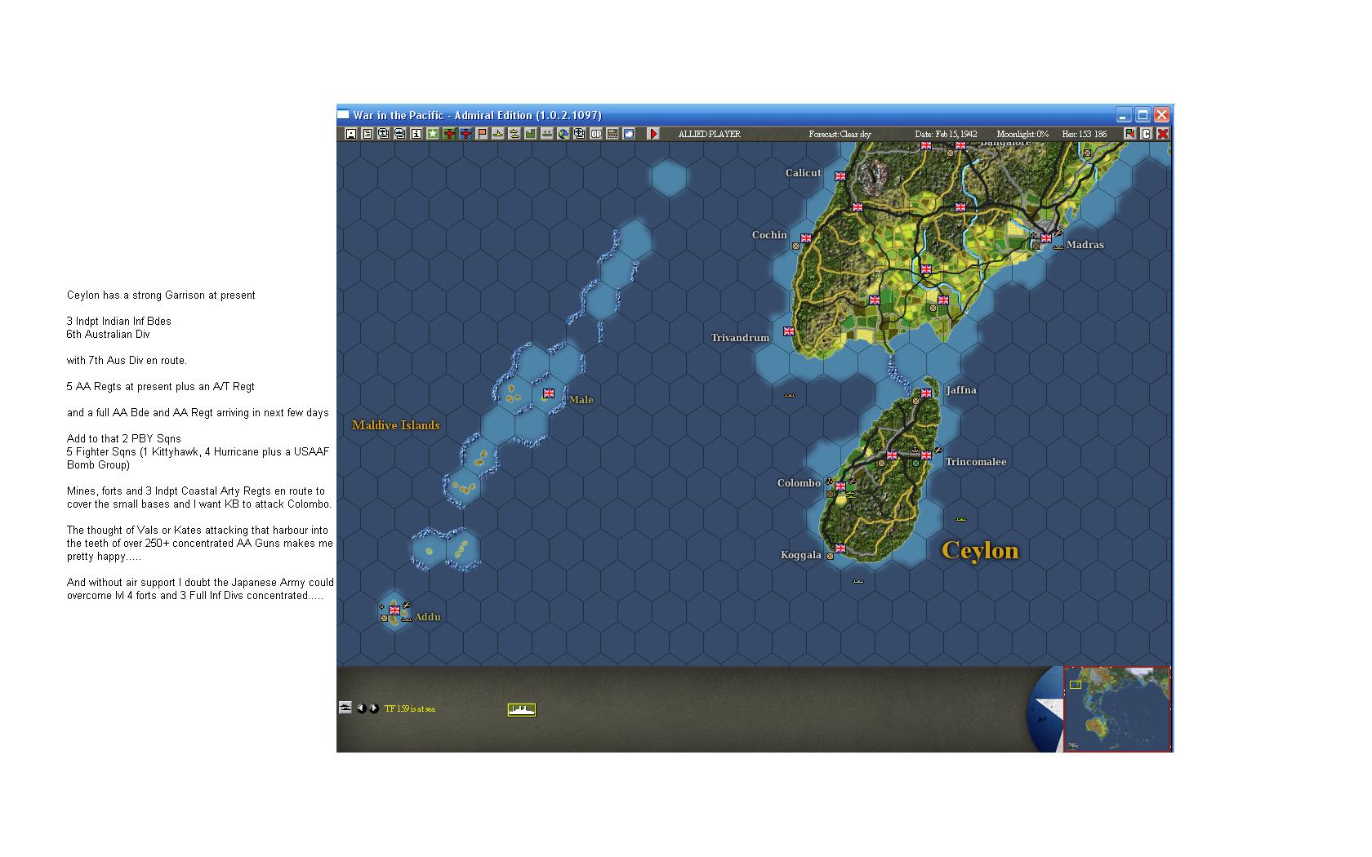The height and width of the screenshot is (857, 1372).
Task: Select the Colombo base flag
Action: click(x=840, y=486)
